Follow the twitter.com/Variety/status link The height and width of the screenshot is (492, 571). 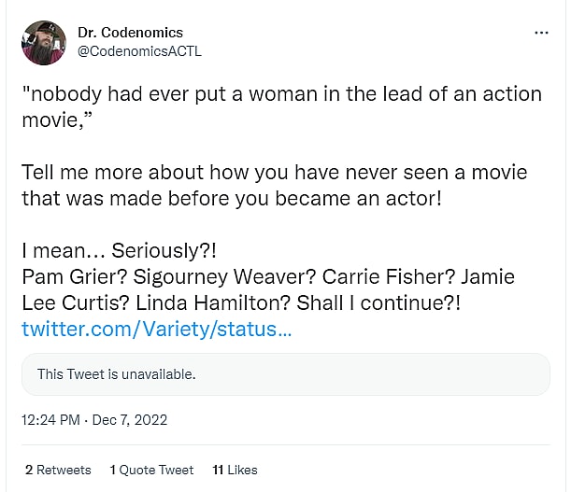(156, 330)
